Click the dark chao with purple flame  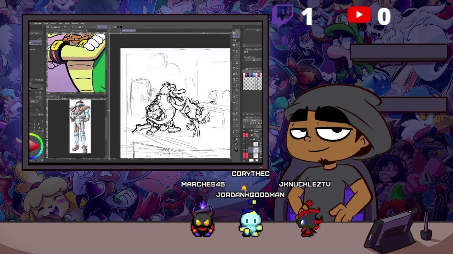[x=203, y=219]
